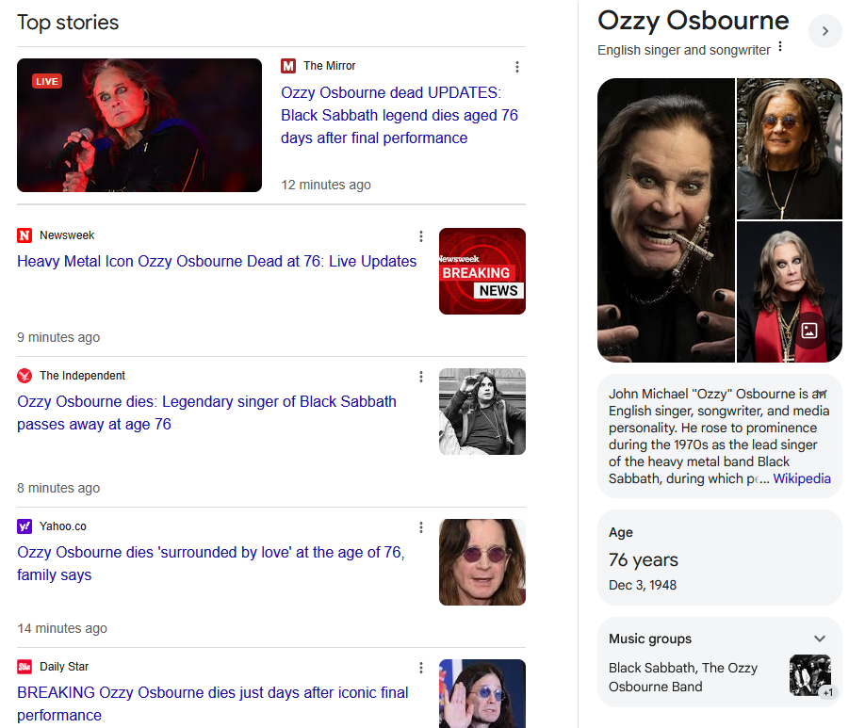Open Yahoo article surrounded by love

click(211, 563)
